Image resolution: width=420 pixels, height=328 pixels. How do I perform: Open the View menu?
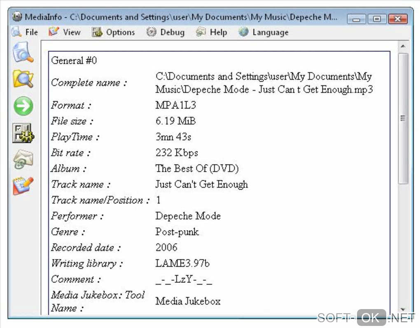click(65, 32)
